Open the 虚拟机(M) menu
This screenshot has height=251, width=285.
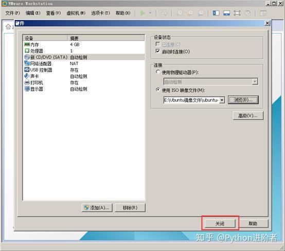76,13
